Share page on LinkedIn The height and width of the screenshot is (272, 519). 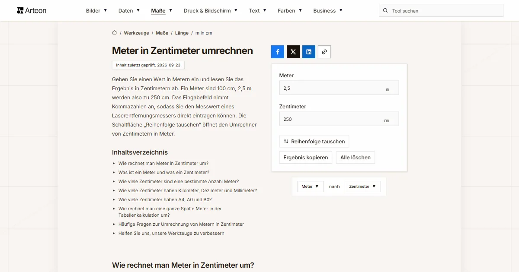pos(309,52)
